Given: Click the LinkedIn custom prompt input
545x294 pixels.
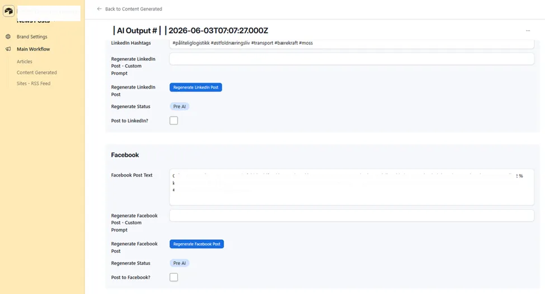Looking at the screenshot, I should [x=352, y=59].
